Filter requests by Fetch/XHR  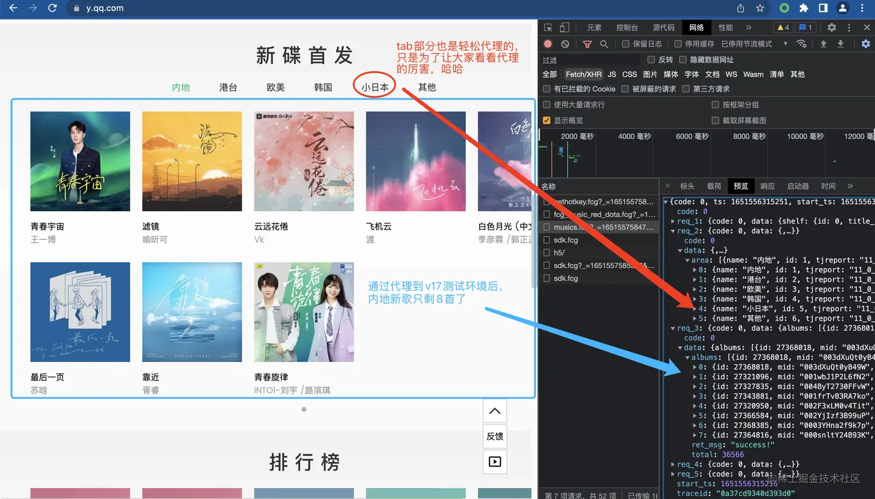(x=583, y=74)
